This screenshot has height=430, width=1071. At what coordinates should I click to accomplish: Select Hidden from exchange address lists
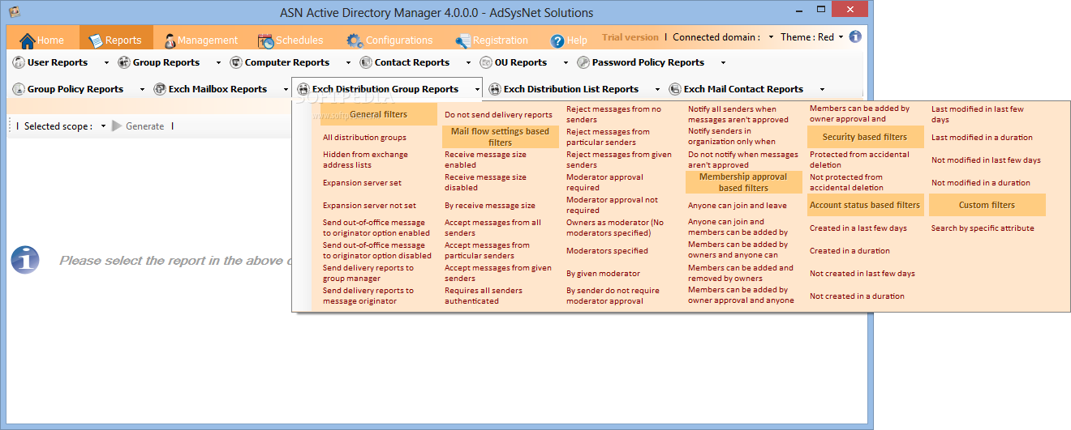click(365, 160)
